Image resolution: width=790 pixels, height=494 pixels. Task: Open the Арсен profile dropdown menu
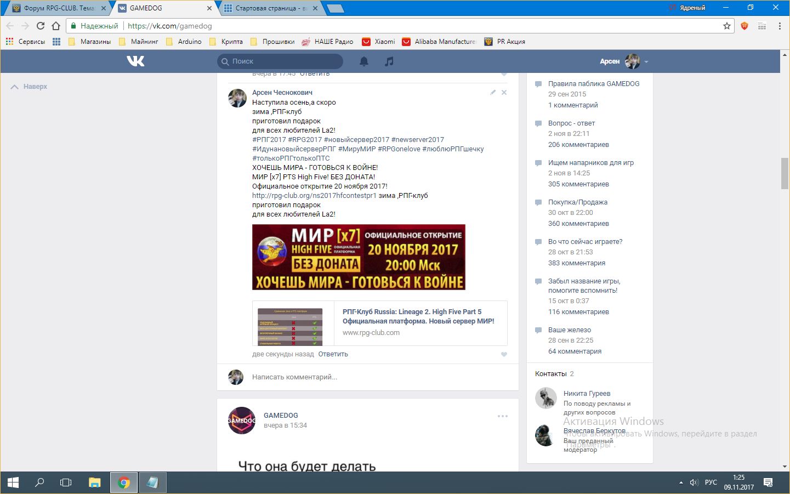[x=624, y=61]
